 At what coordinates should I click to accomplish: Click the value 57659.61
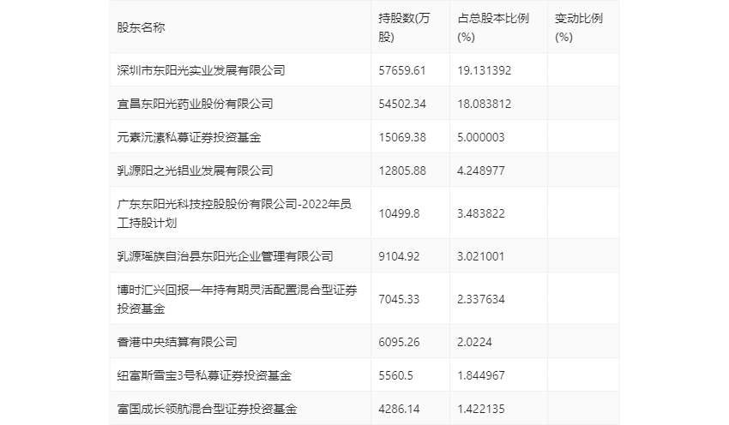click(x=402, y=70)
